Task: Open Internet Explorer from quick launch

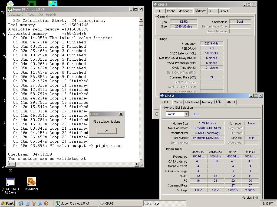Action: pos(21,203)
